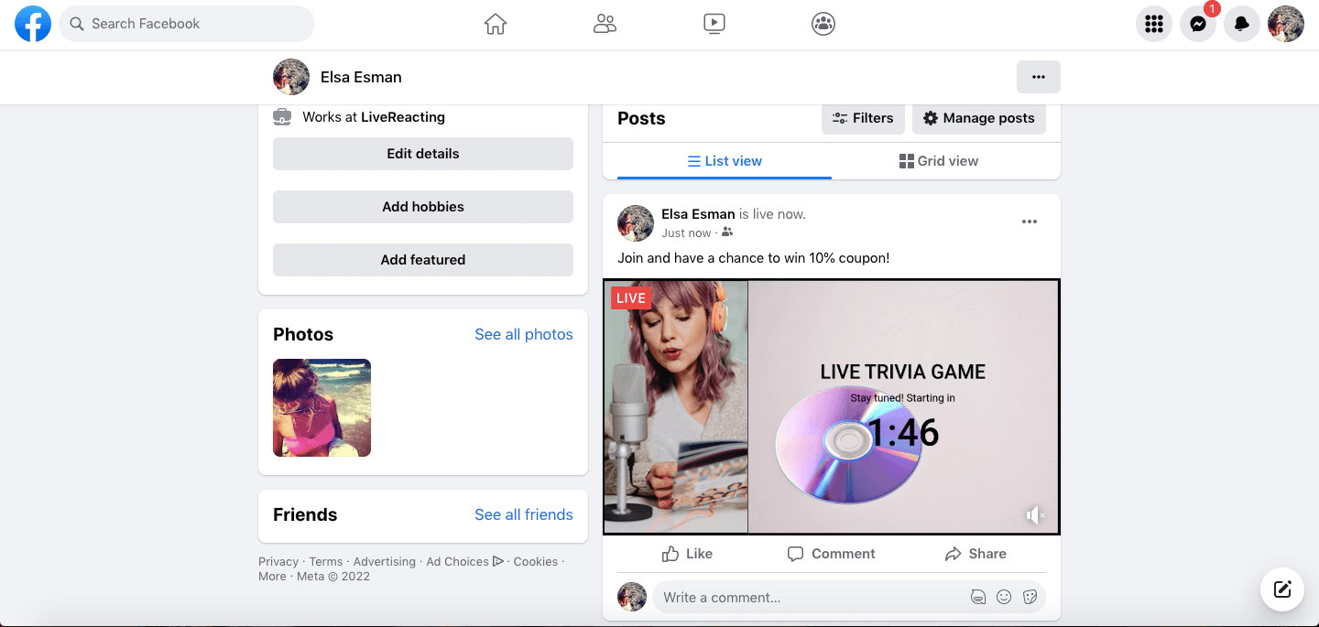Viewport: 1319px width, 627px height.
Task: Click profile avatar in sticky header
Action: (291, 77)
